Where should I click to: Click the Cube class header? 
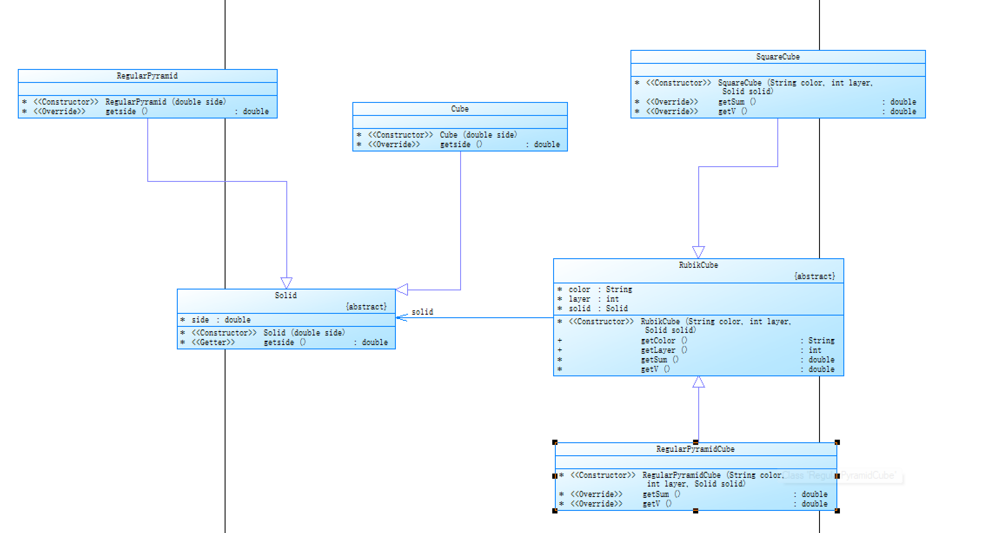coord(460,109)
